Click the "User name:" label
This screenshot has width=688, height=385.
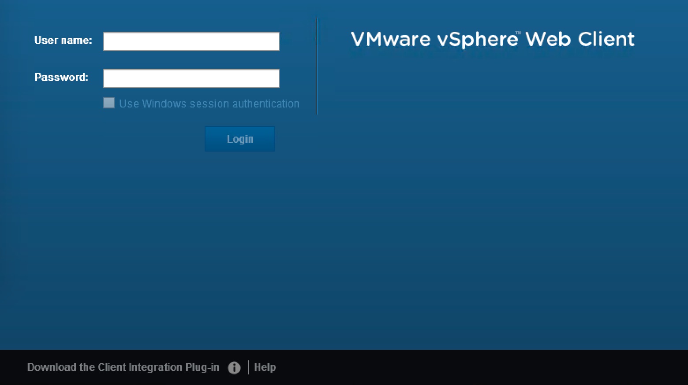coord(63,41)
